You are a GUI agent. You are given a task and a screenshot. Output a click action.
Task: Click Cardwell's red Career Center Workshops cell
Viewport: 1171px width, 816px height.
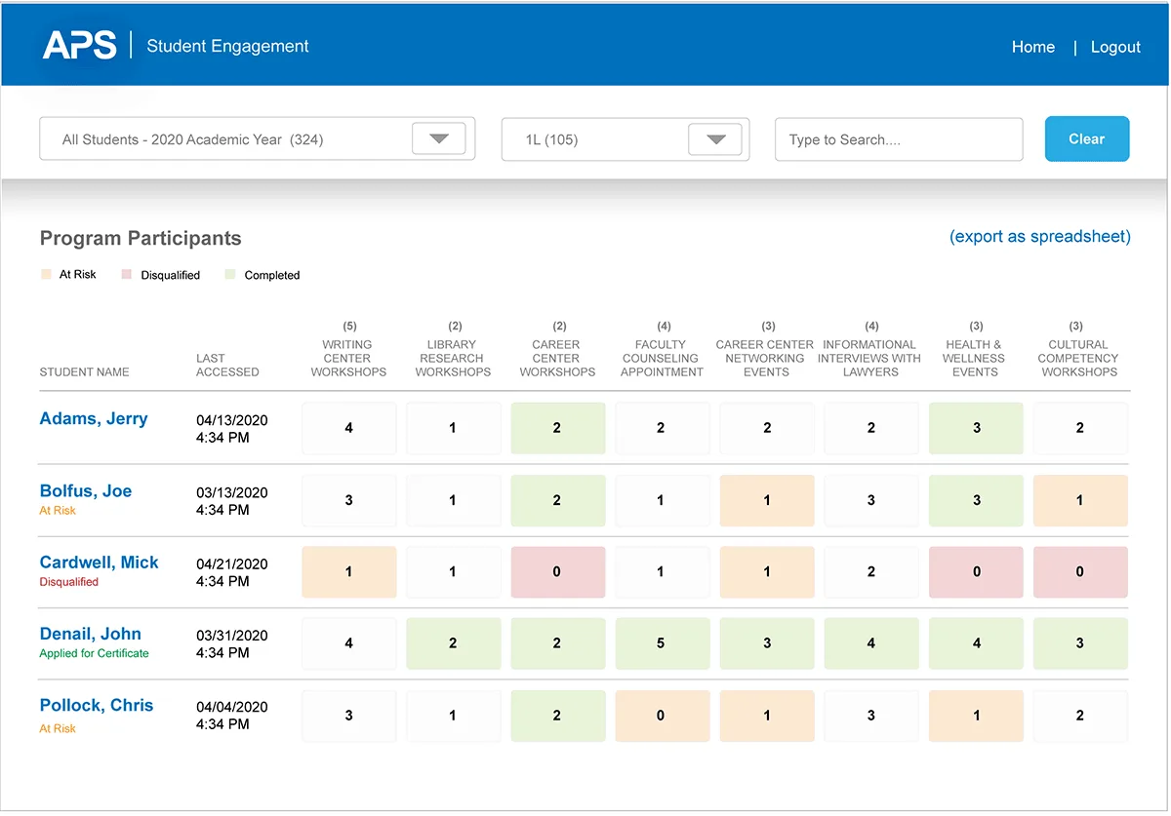(x=557, y=572)
